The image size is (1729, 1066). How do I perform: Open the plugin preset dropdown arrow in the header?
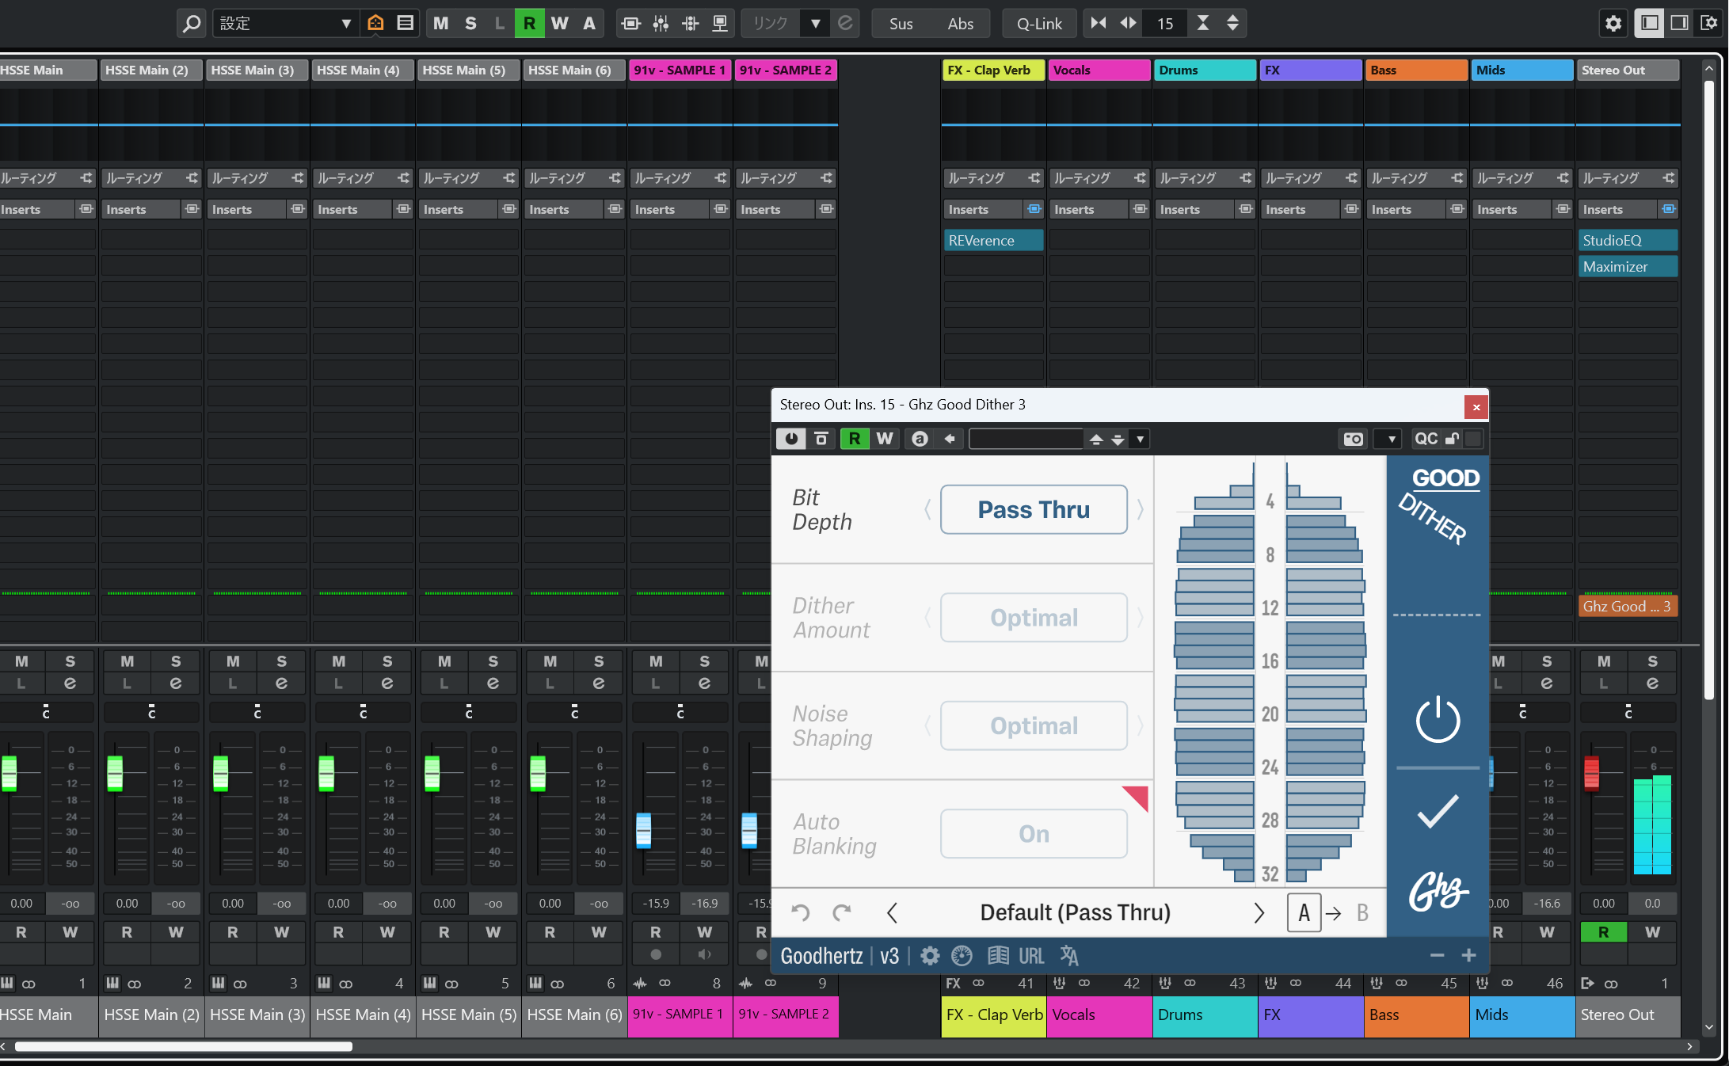1141,439
